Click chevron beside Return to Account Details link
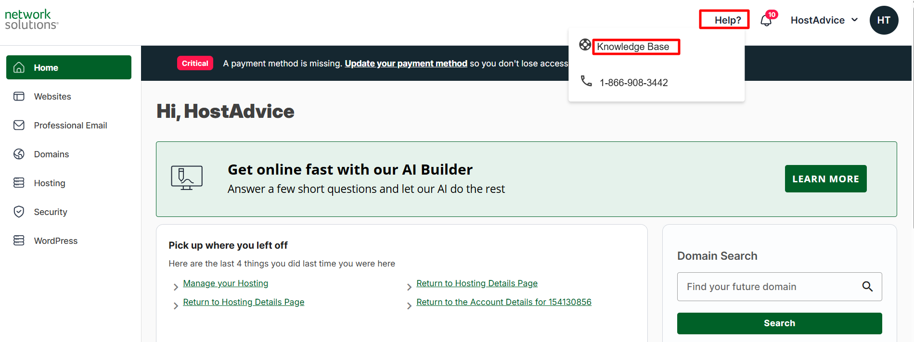Image resolution: width=914 pixels, height=342 pixels. tap(409, 306)
